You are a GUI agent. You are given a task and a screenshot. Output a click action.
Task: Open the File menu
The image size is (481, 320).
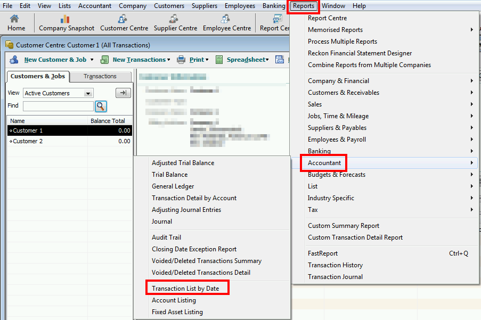[x=7, y=6]
